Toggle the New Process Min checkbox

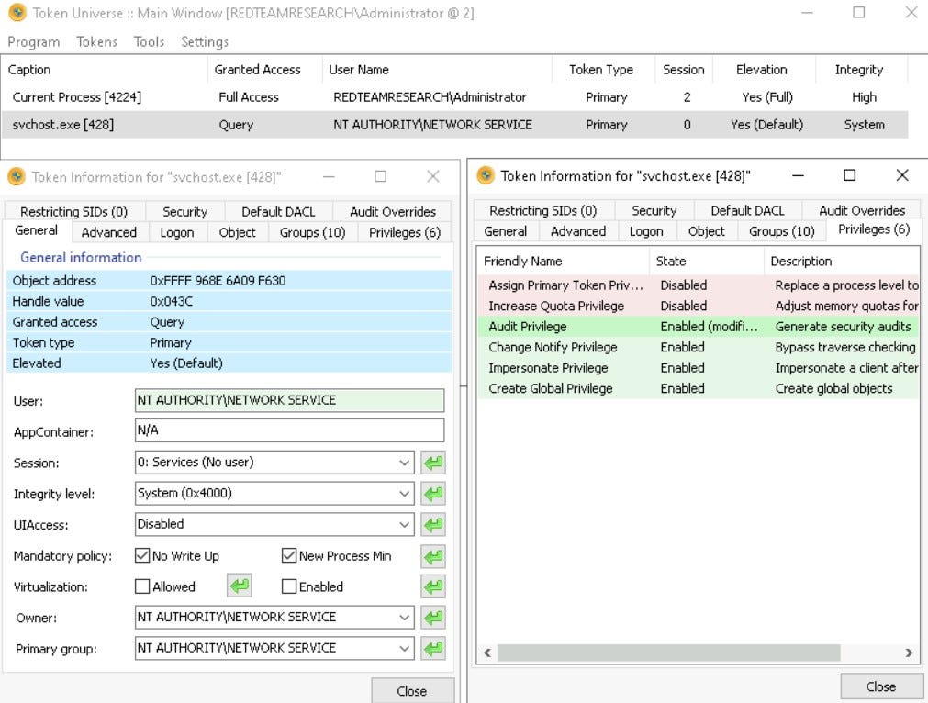pyautogui.click(x=289, y=555)
